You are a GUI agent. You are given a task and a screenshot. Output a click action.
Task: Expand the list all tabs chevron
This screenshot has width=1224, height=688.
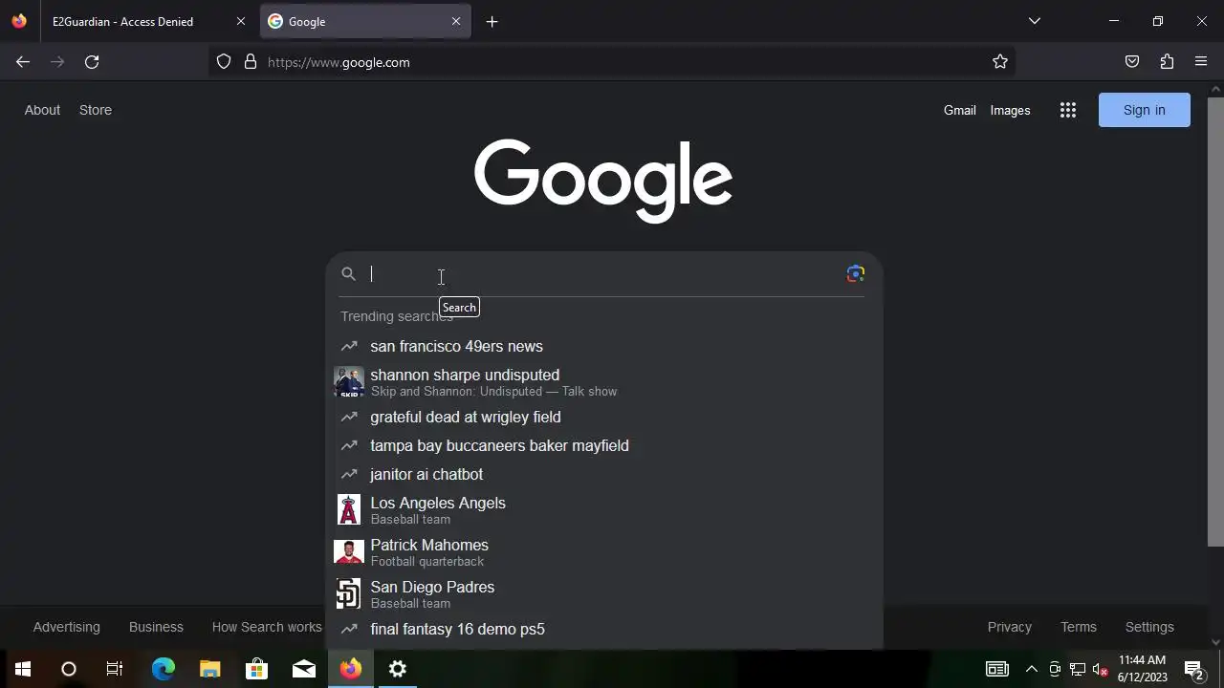click(1034, 21)
